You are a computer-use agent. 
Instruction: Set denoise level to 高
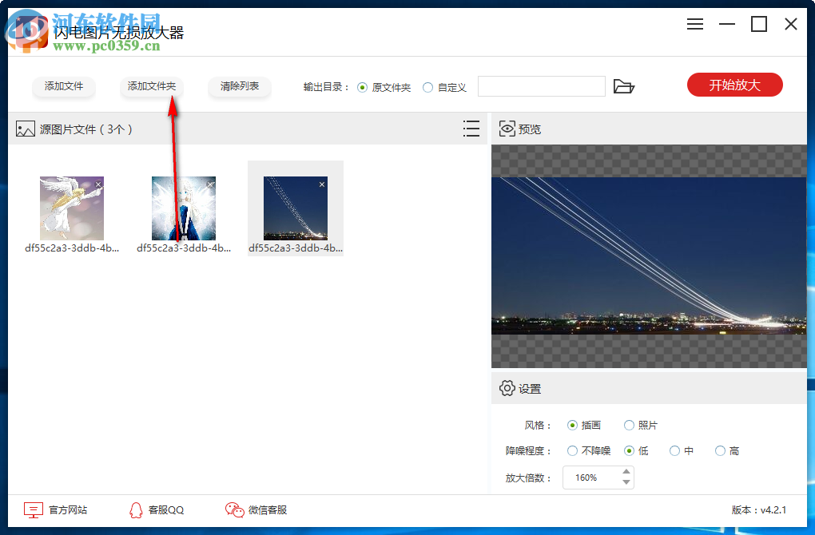tap(720, 450)
